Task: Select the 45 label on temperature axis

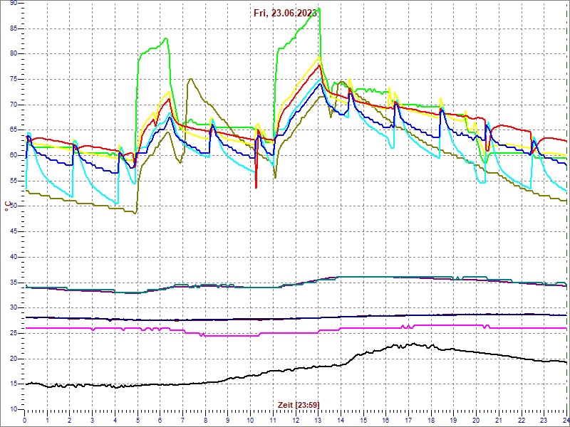Action: (14, 232)
